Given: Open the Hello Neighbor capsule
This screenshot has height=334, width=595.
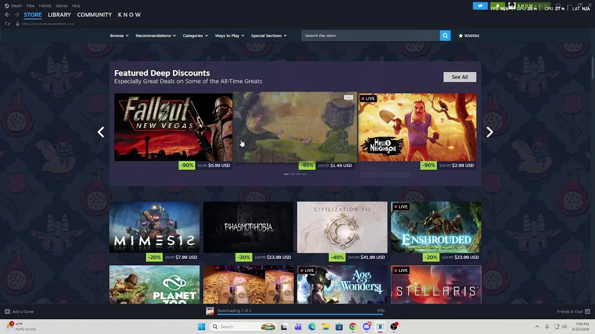Looking at the screenshot, I should [x=417, y=127].
